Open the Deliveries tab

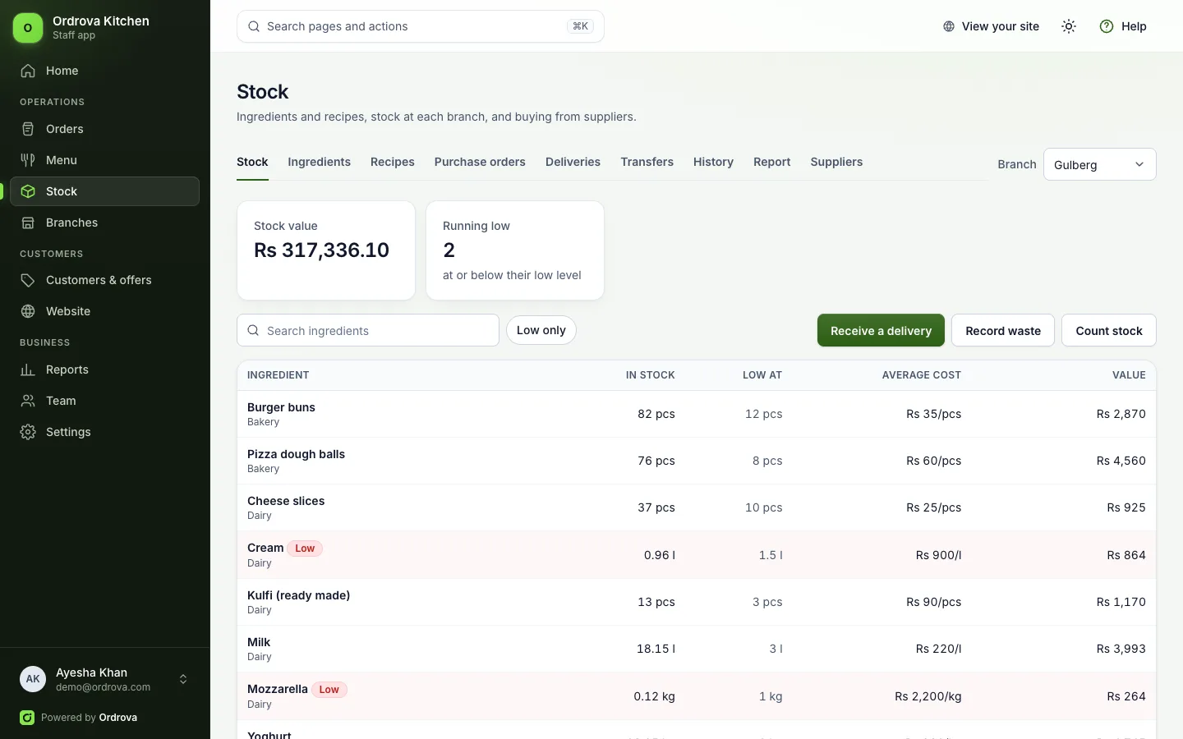573,162
